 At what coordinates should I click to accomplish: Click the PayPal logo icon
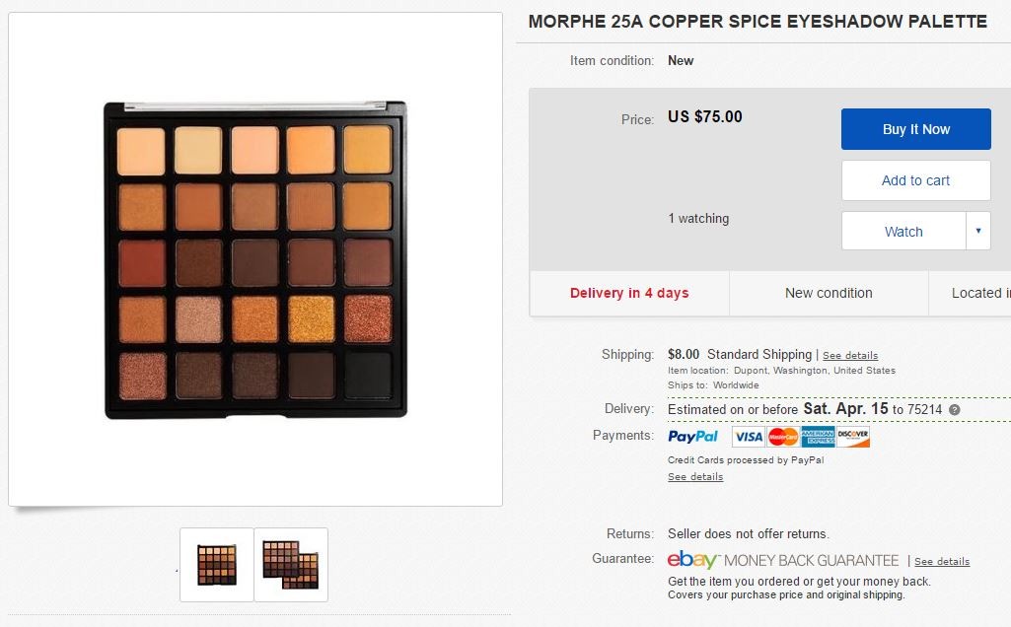tap(692, 437)
